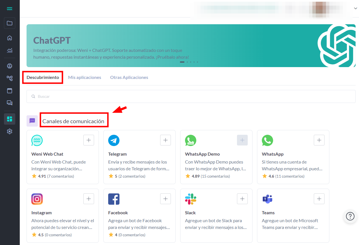Expand the chevron at the top right corner

(355, 8)
